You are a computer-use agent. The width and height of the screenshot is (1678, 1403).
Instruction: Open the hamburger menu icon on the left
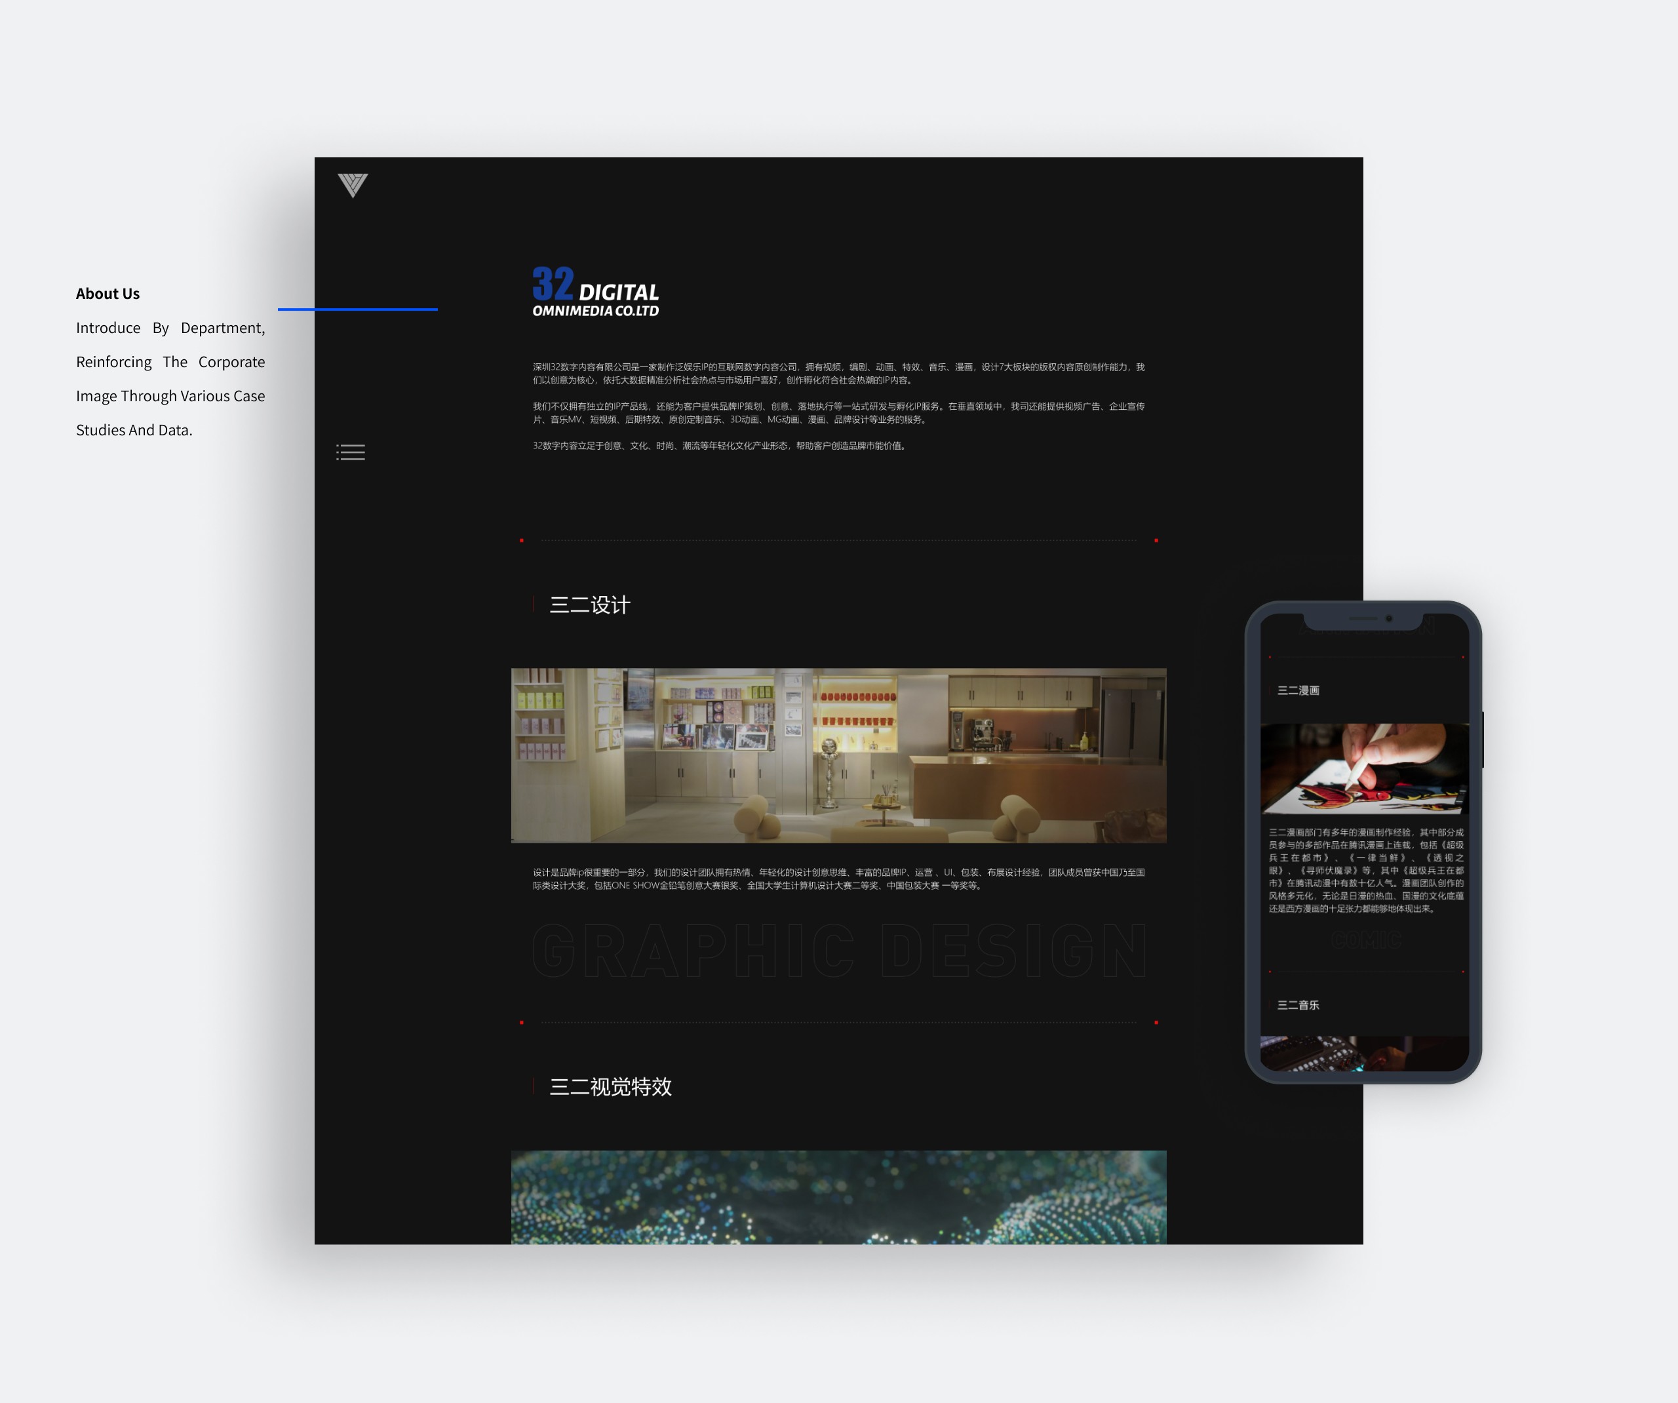point(351,452)
